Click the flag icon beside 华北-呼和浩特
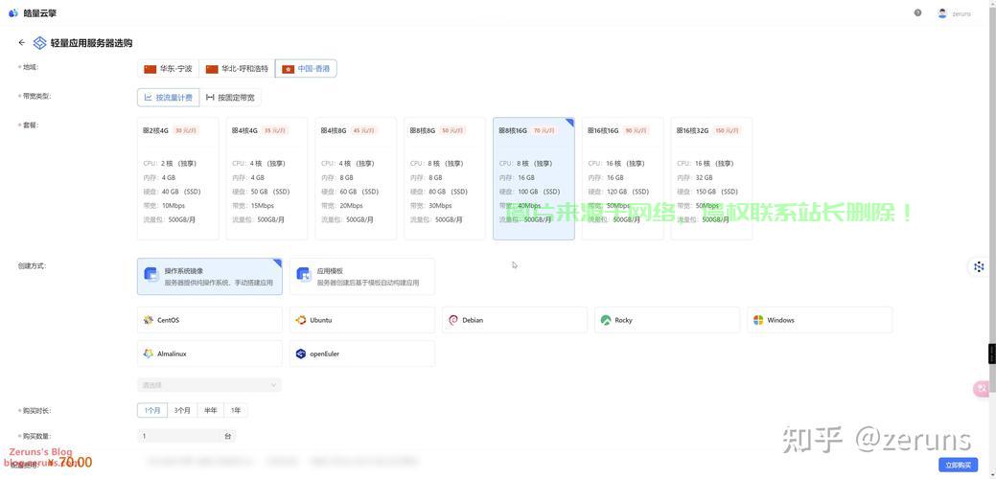Screen dimensions: 996x479 coord(212,69)
